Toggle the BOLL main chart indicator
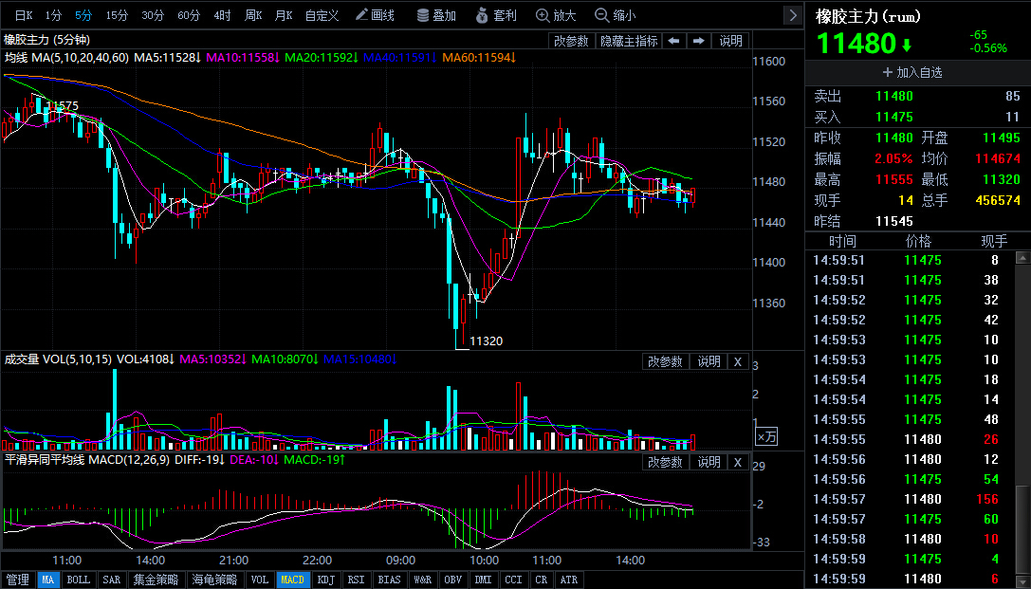Viewport: 1031px width, 589px height. (78, 580)
